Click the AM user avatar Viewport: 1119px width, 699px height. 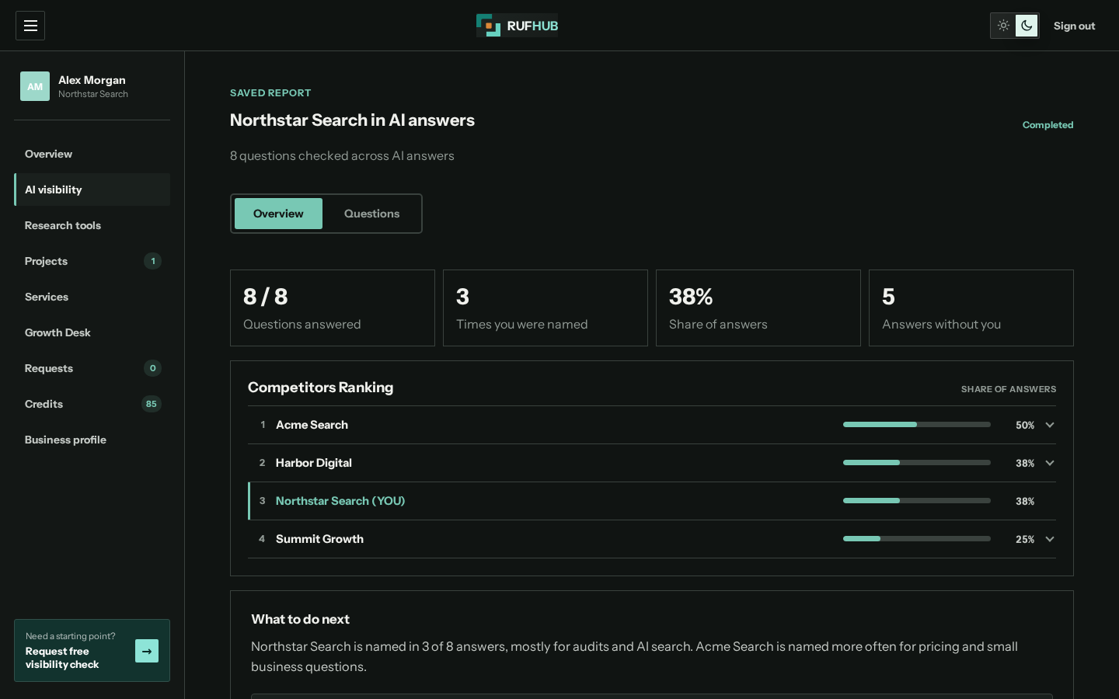click(35, 86)
